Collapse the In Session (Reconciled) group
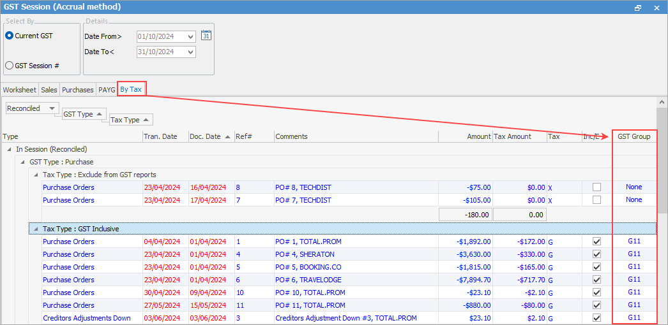Screen dimensions: 668x325 tap(10, 149)
